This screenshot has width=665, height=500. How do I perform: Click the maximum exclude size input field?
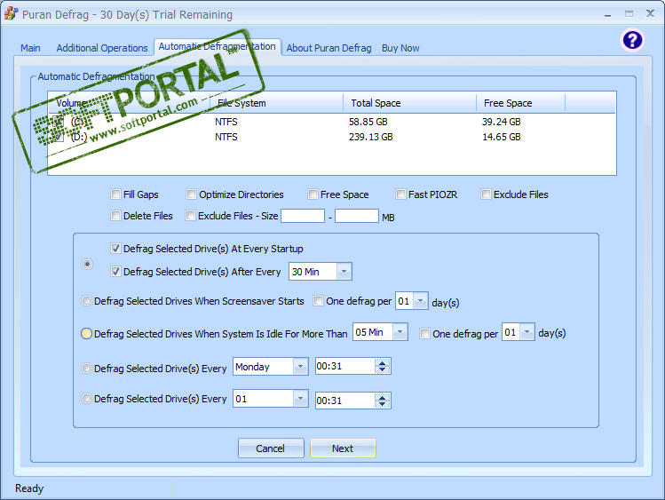coord(357,216)
